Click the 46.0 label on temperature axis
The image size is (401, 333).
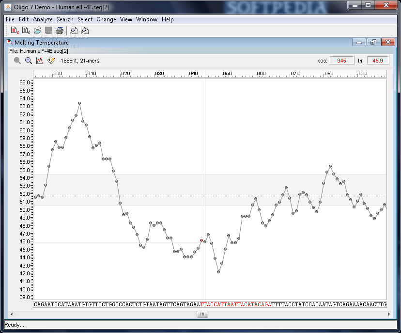point(25,241)
